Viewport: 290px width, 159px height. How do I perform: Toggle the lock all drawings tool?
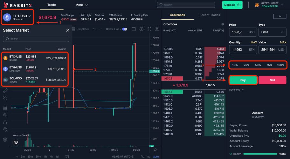5,122
